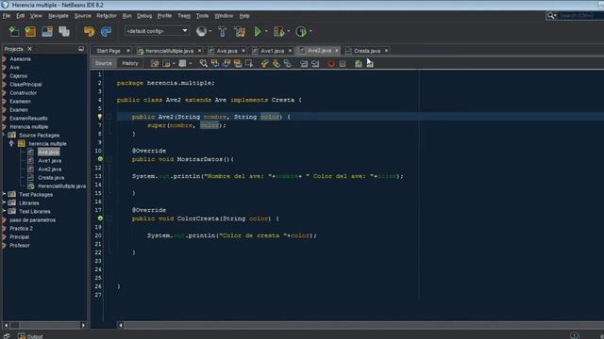Click the Profile Project icon
Screen dimensions: 604x339
coord(301,31)
